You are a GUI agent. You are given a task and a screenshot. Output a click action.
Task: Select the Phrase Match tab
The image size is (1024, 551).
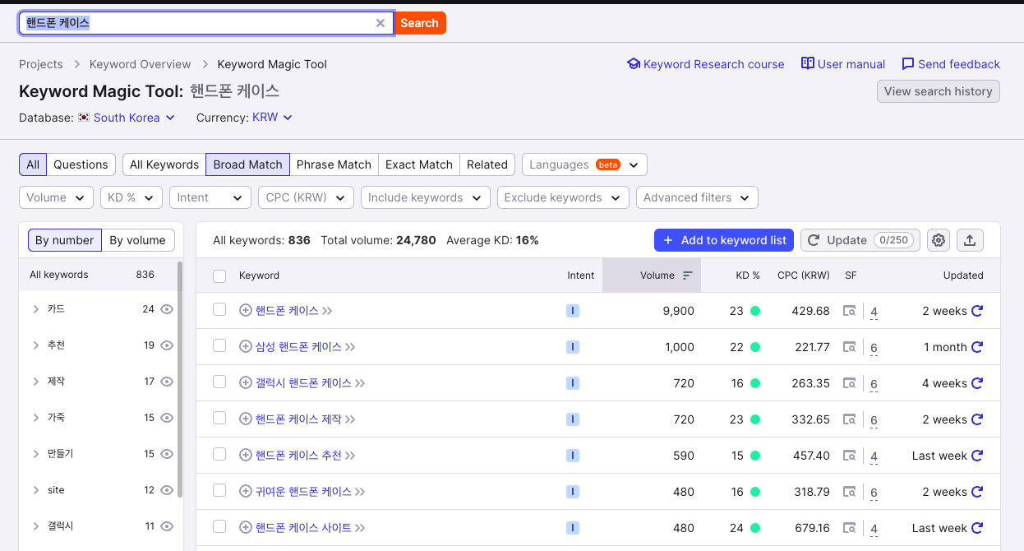coord(334,164)
